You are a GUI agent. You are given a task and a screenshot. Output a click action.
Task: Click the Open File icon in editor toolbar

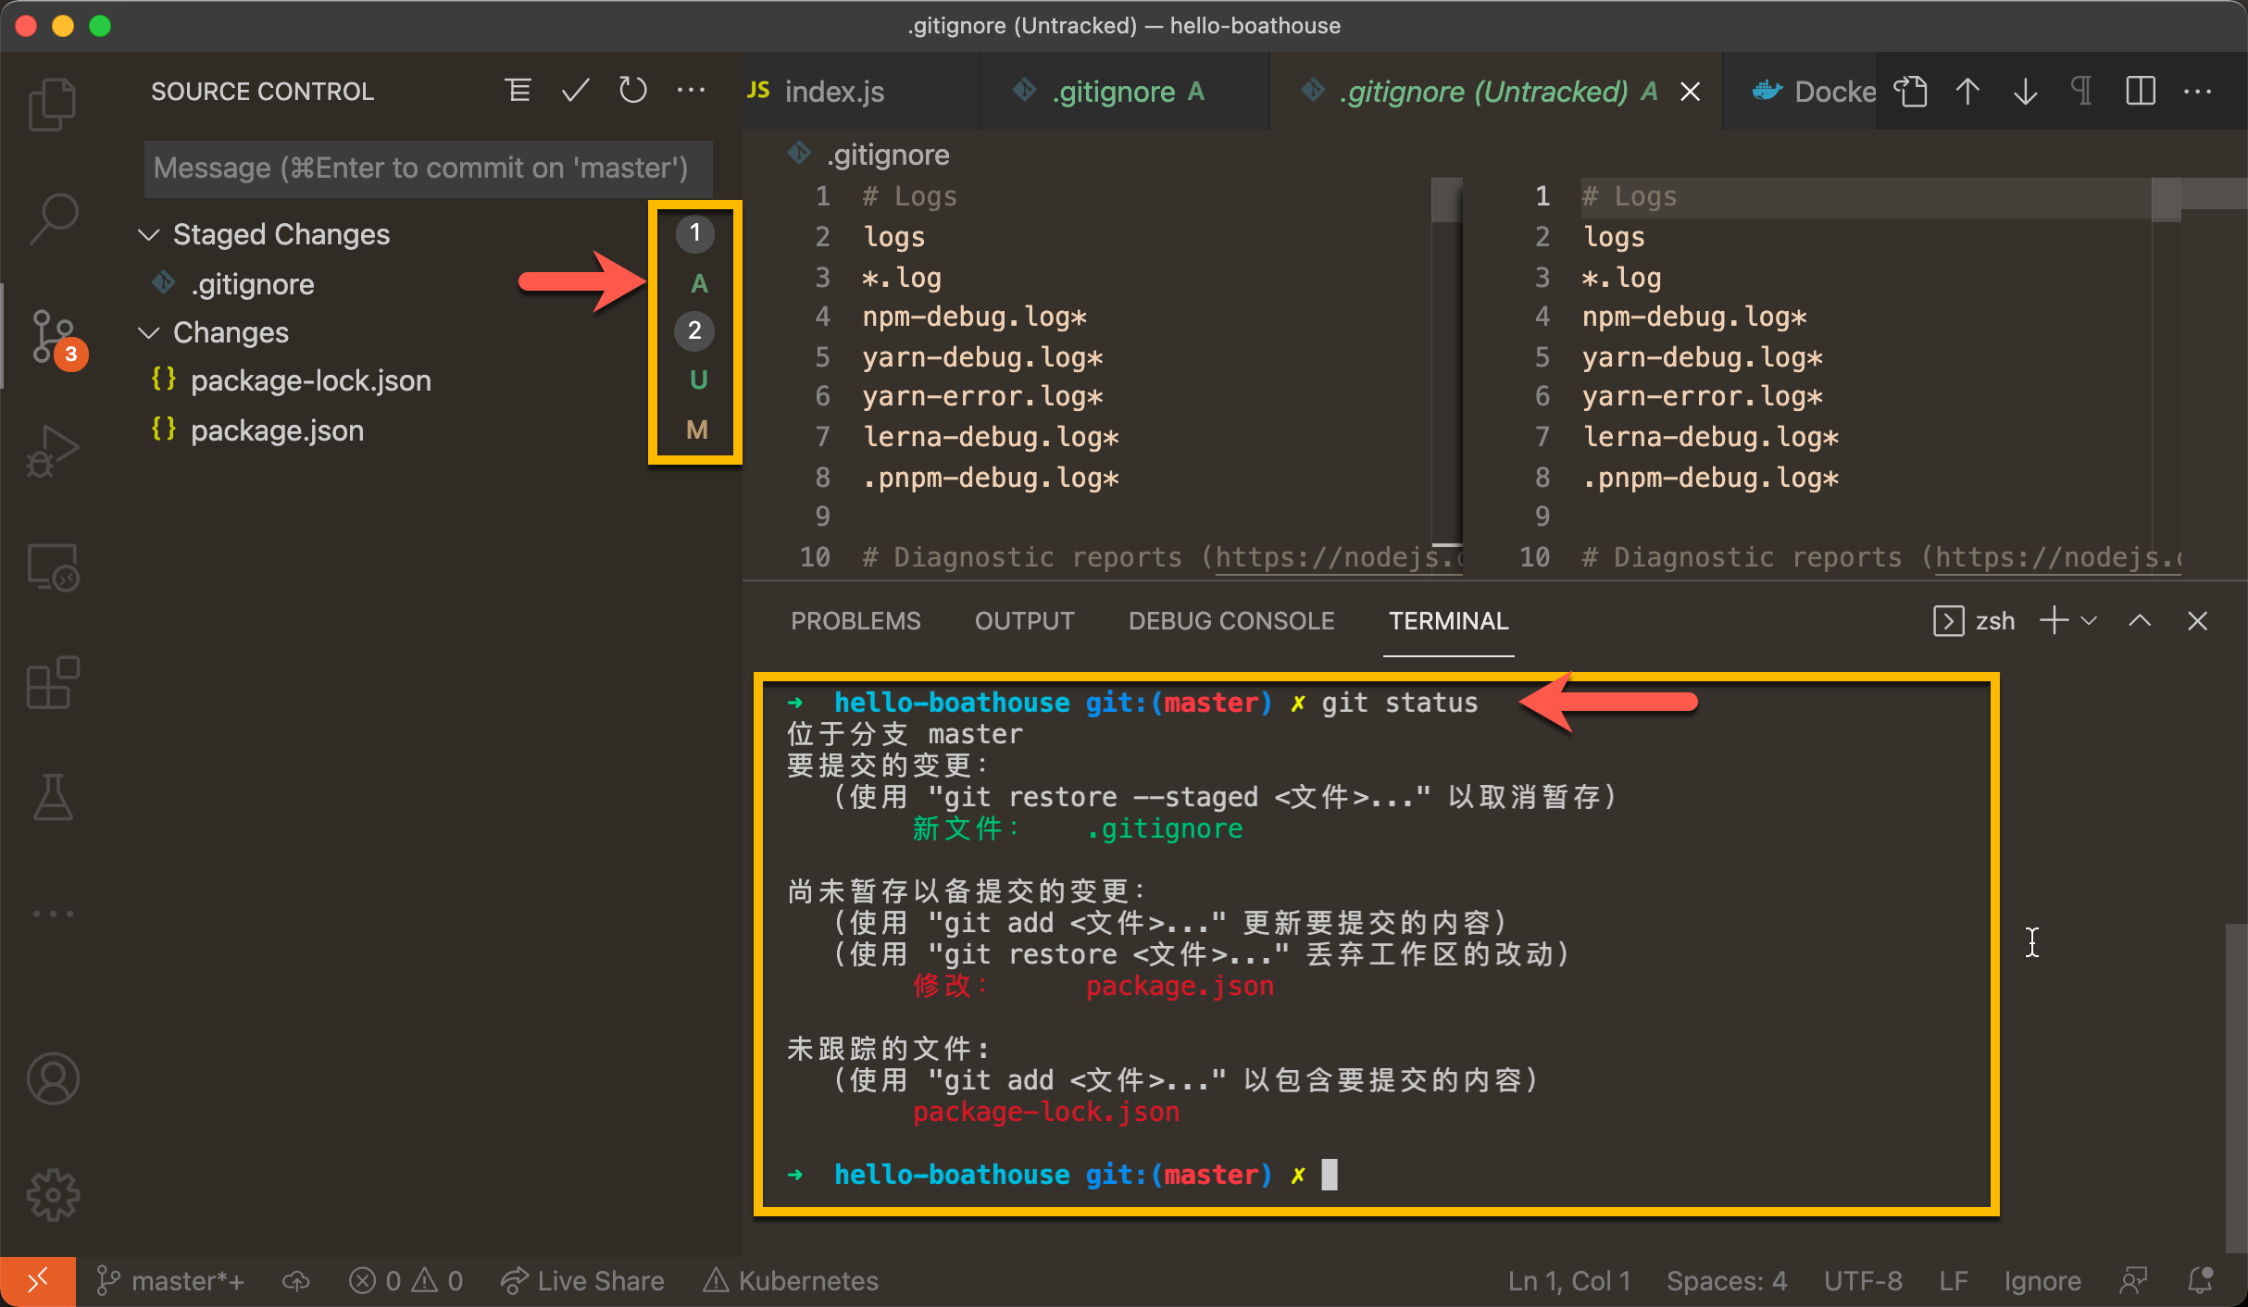tap(1910, 91)
